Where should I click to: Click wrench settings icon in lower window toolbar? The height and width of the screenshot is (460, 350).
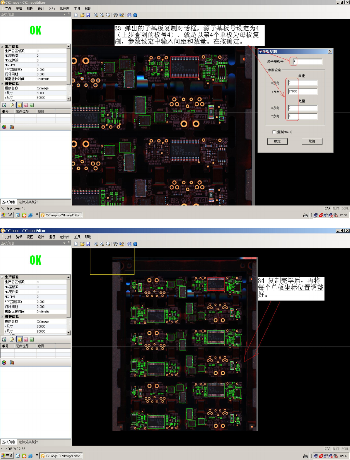(x=115, y=244)
